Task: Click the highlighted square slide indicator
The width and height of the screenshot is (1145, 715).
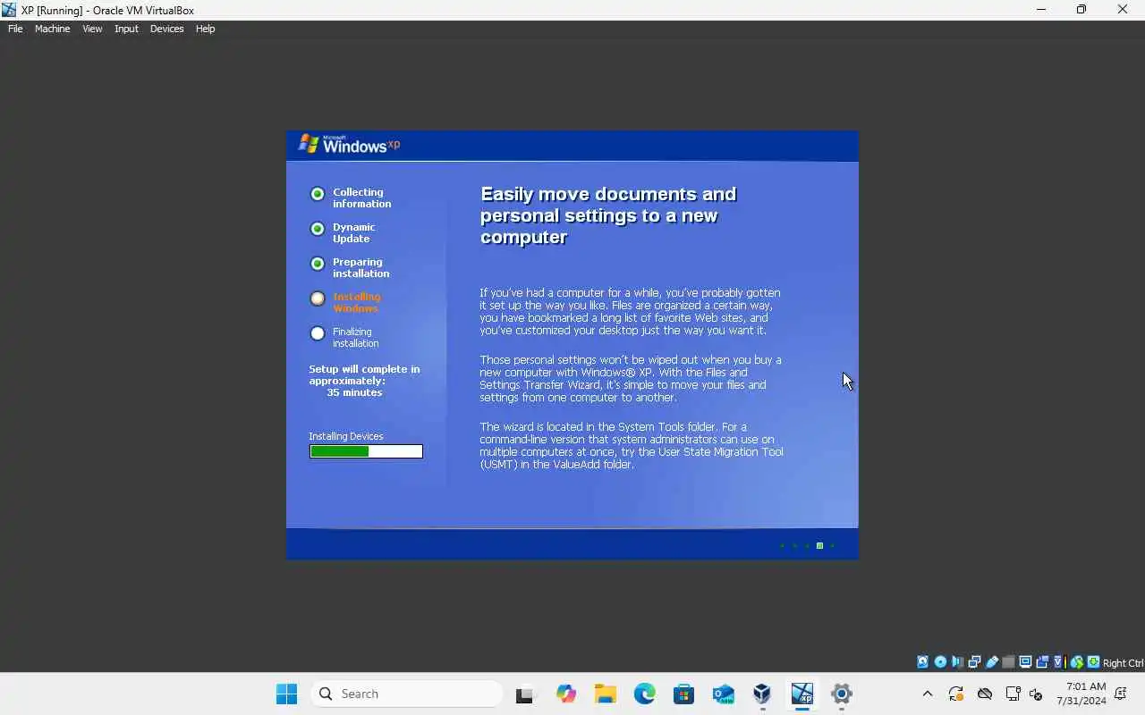Action: pyautogui.click(x=819, y=545)
